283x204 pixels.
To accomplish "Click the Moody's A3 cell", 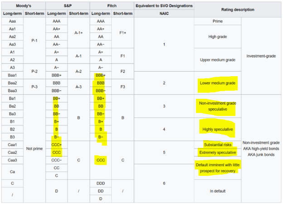I will (12, 68).
